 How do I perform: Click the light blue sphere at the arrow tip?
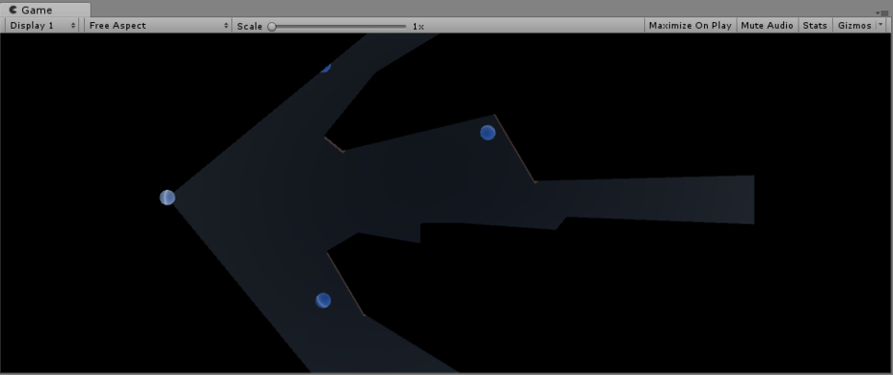pyautogui.click(x=167, y=198)
